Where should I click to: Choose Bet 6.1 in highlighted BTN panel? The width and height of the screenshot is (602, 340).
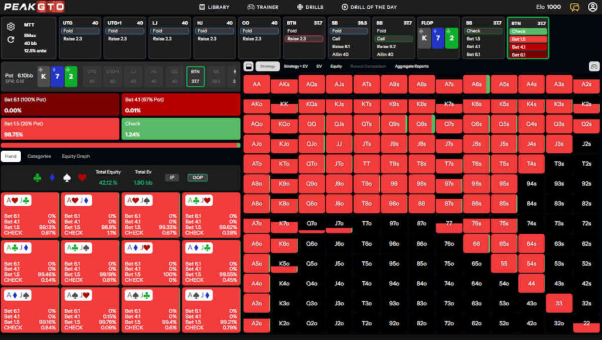(x=528, y=55)
